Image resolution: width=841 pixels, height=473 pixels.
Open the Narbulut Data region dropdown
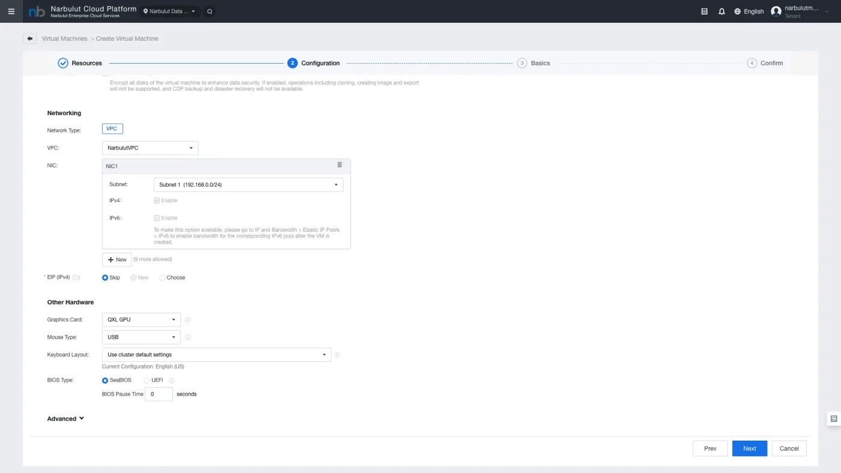169,11
